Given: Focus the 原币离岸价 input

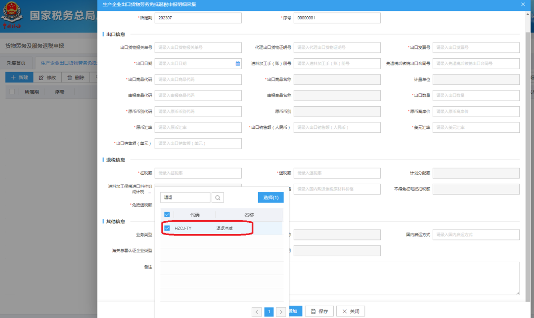Looking at the screenshot, I should [476, 112].
